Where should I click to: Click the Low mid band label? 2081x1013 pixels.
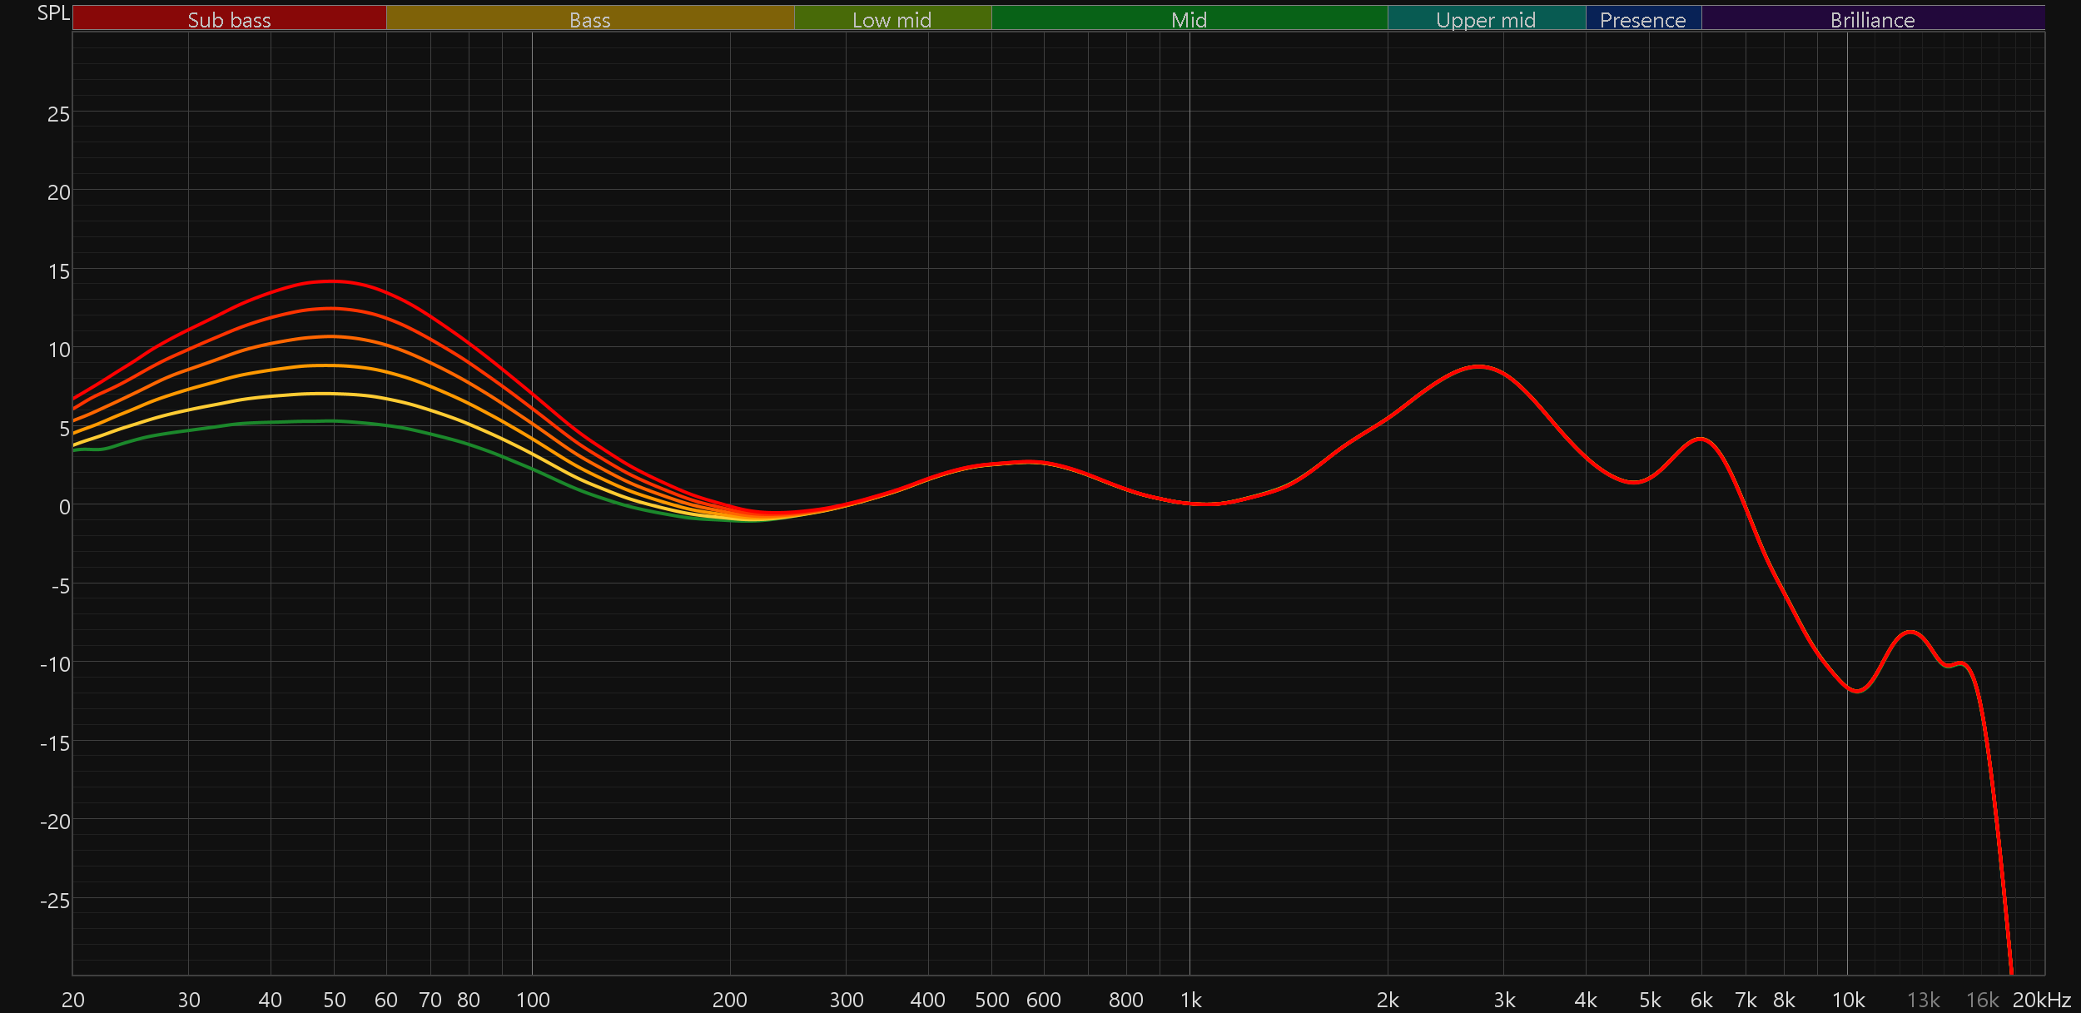[x=892, y=19]
